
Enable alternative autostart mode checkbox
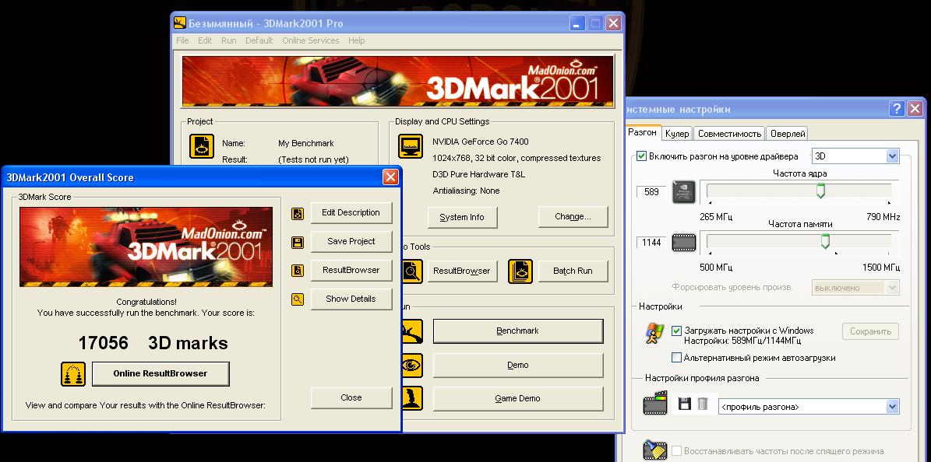676,358
